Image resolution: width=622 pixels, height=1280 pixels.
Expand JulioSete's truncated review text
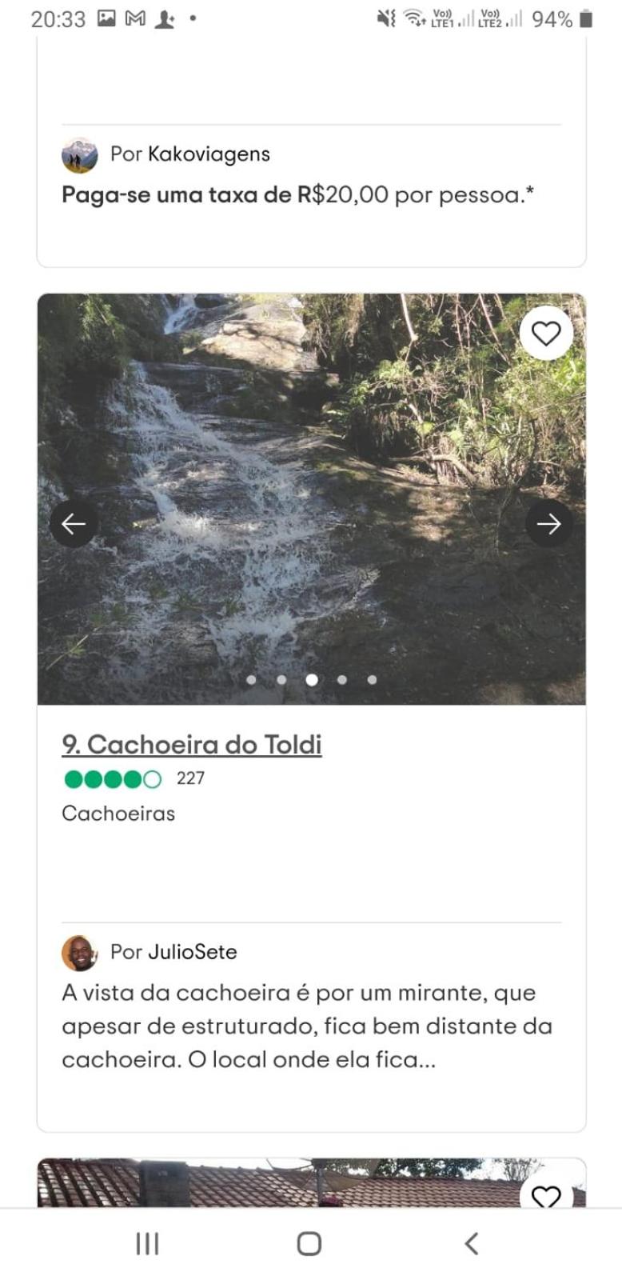[x=307, y=1026]
